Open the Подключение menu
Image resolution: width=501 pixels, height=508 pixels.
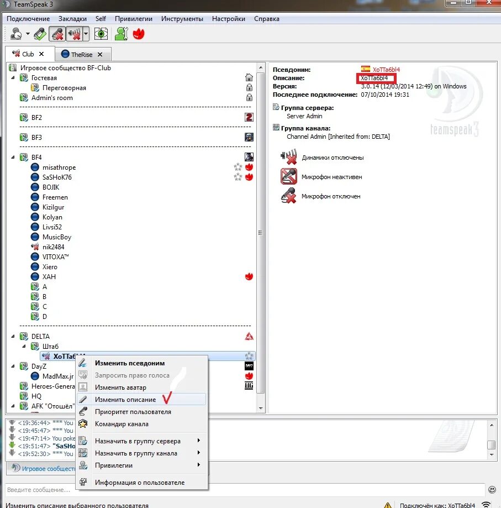point(28,19)
